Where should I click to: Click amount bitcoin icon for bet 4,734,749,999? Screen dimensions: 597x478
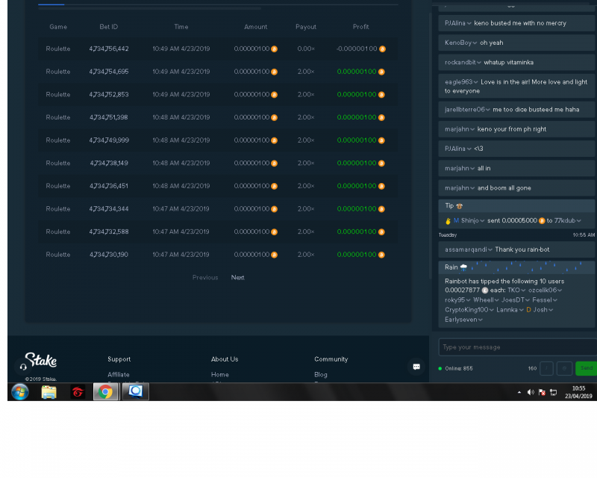(x=274, y=140)
